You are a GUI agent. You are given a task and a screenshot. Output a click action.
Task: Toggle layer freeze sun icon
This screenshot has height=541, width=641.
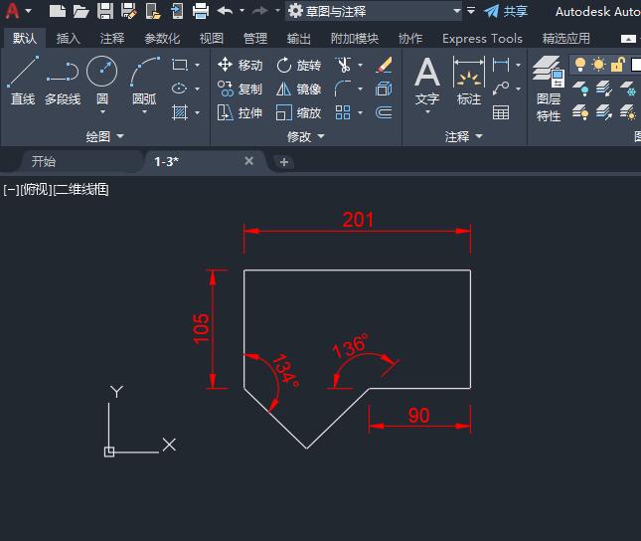[599, 65]
